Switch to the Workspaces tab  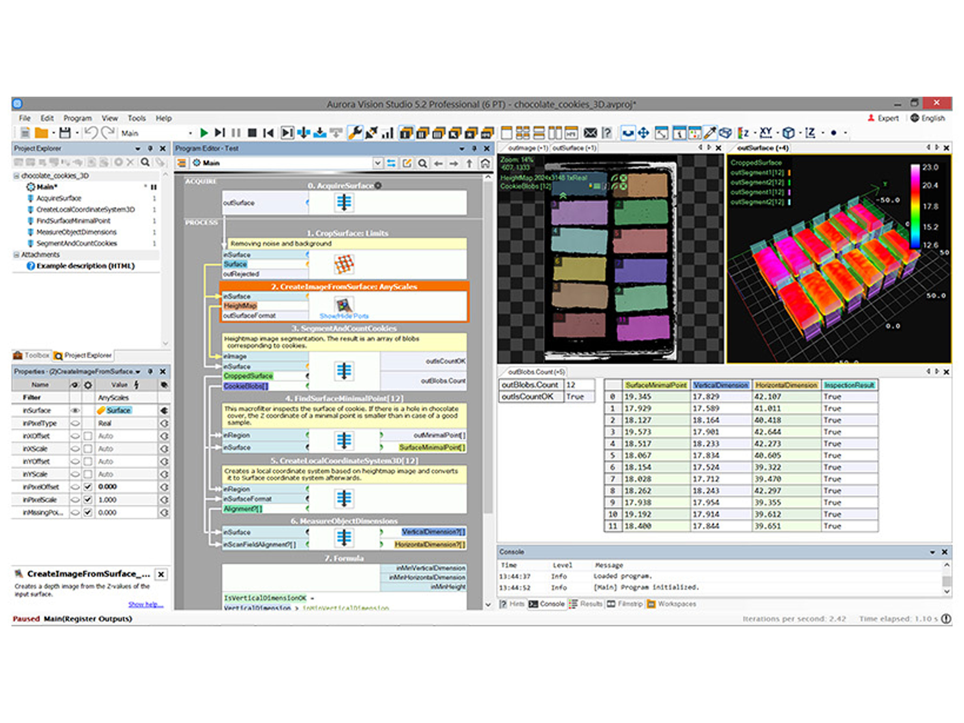(x=672, y=604)
